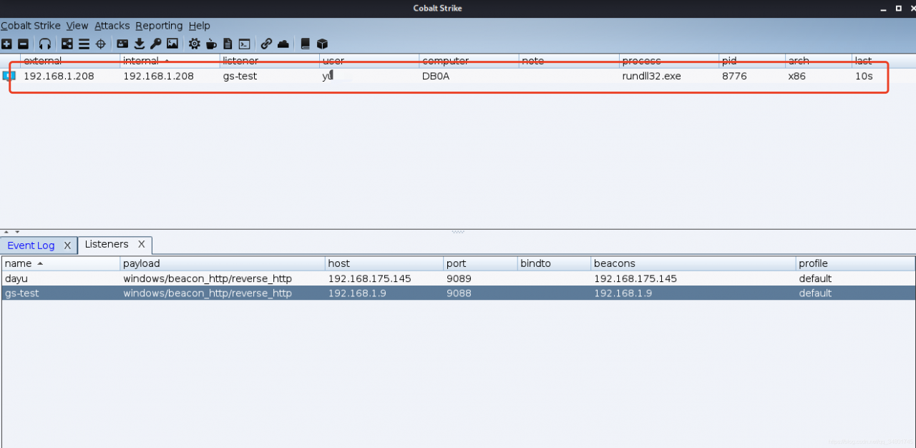Open the downloads arrow toolbar icon

[140, 44]
